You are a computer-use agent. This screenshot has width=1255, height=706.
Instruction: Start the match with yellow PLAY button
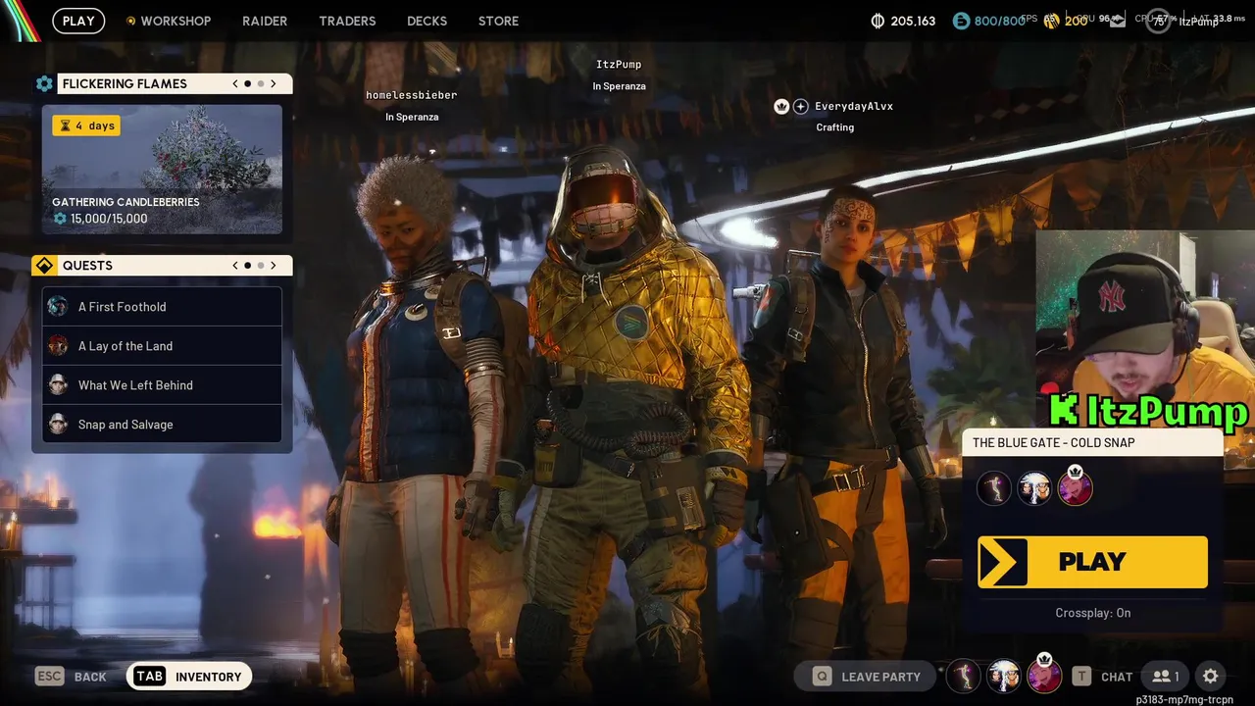coord(1092,562)
